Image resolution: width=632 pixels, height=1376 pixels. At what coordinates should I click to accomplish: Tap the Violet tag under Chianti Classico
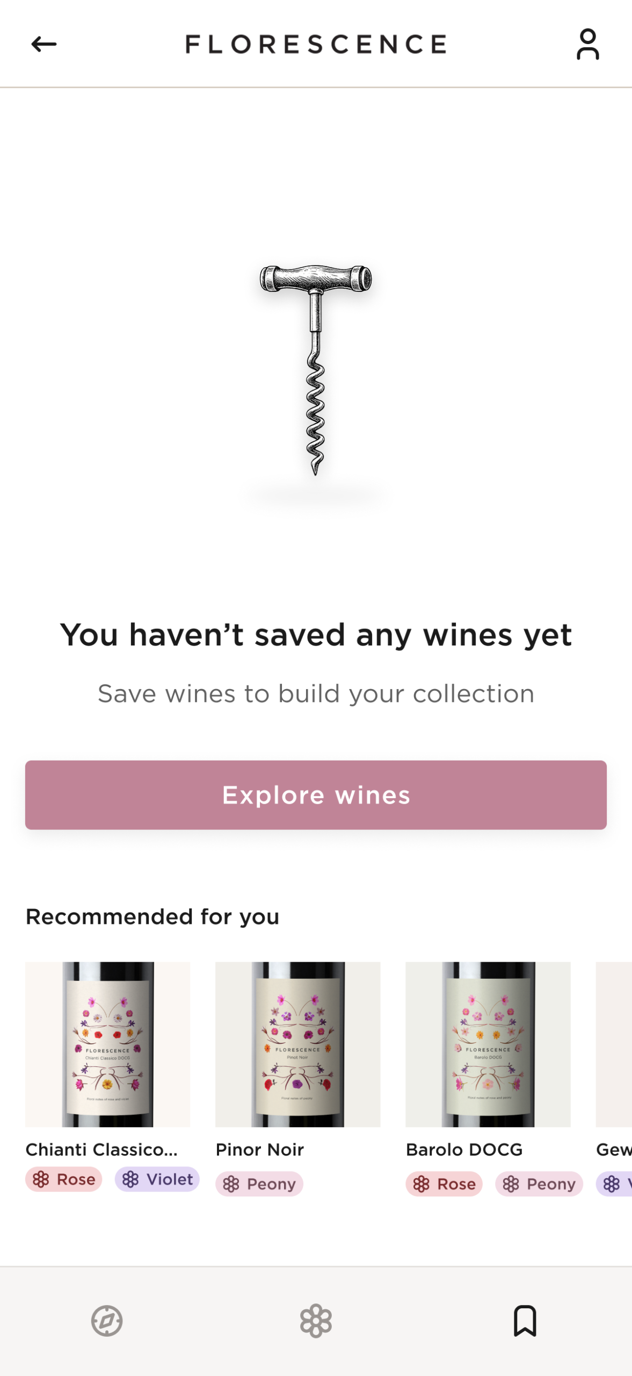pyautogui.click(x=157, y=1179)
